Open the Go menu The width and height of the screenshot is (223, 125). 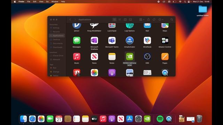[47, 1]
